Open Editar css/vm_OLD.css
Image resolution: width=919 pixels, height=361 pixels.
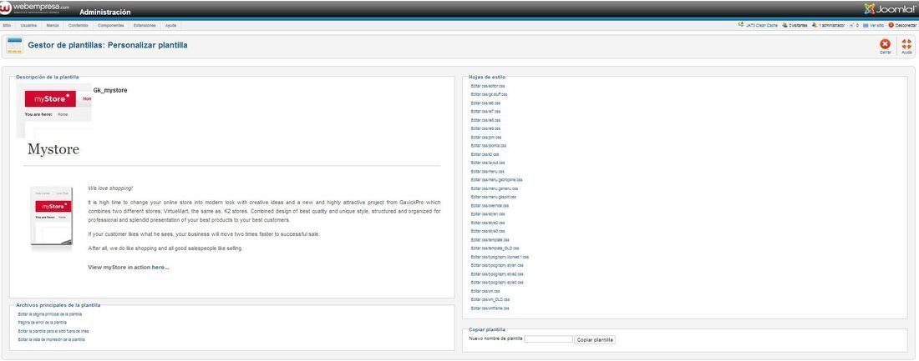pyautogui.click(x=490, y=299)
